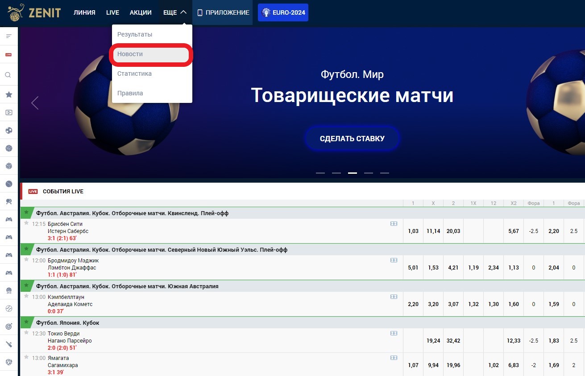Select the football sport icon in sidebar
The width and height of the screenshot is (585, 376).
tap(8, 130)
